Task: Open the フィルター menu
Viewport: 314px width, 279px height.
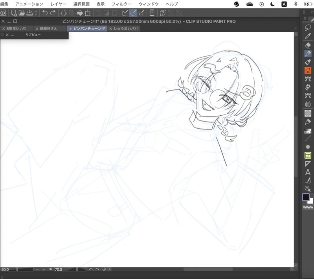Action: coord(121,4)
